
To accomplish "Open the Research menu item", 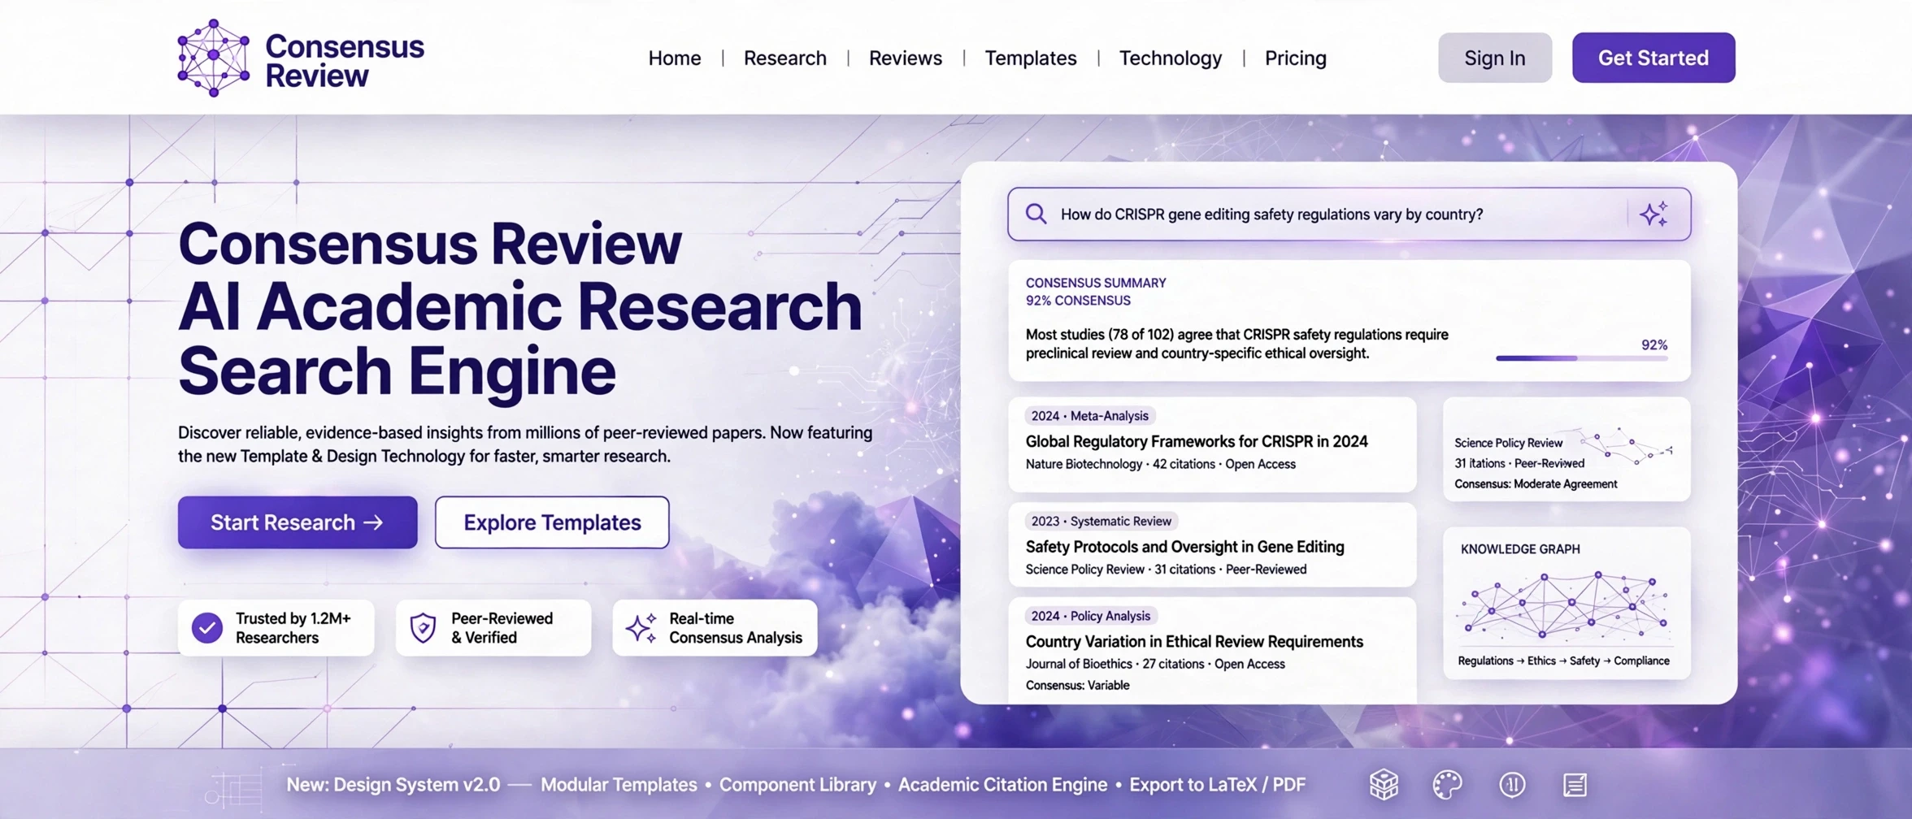I will click(x=785, y=58).
